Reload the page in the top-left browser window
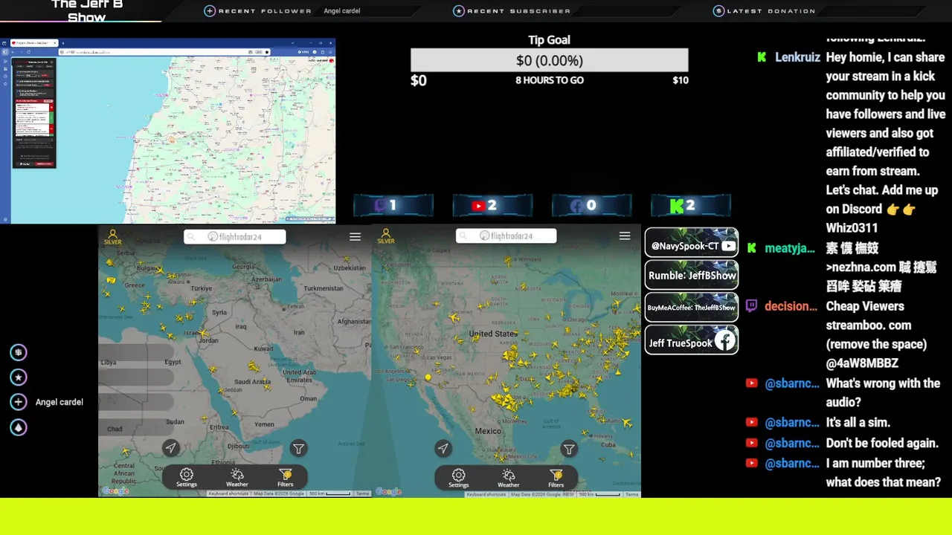This screenshot has width=952, height=535. tap(29, 52)
